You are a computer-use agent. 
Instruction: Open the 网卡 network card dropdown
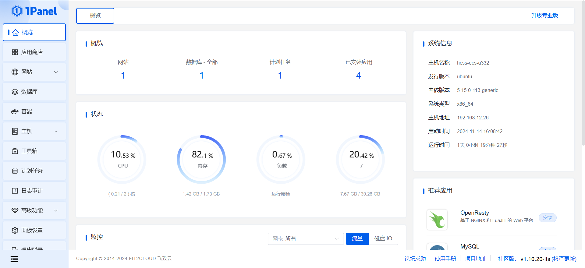[x=306, y=239]
